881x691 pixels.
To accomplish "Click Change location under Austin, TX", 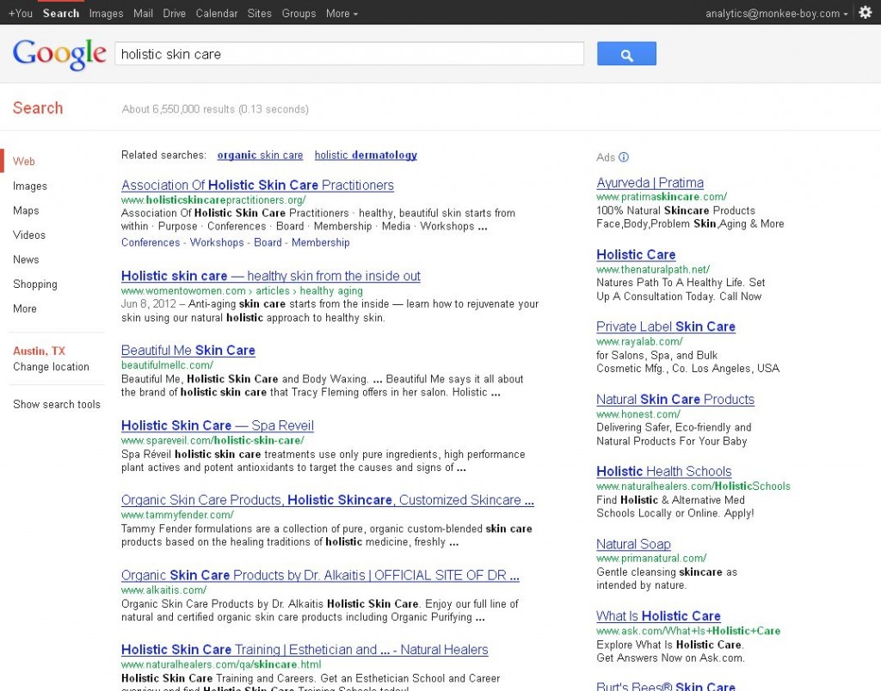I will pos(51,366).
